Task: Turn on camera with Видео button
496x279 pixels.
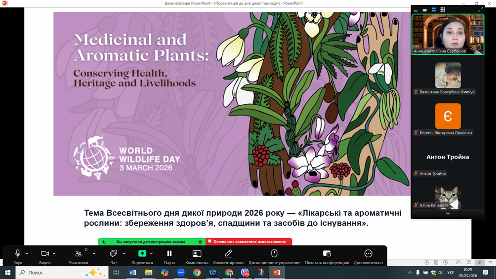Action: [x=44, y=254]
